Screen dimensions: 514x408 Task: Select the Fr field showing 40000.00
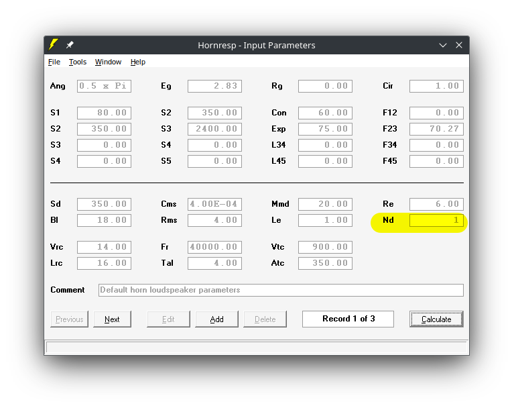[214, 247]
